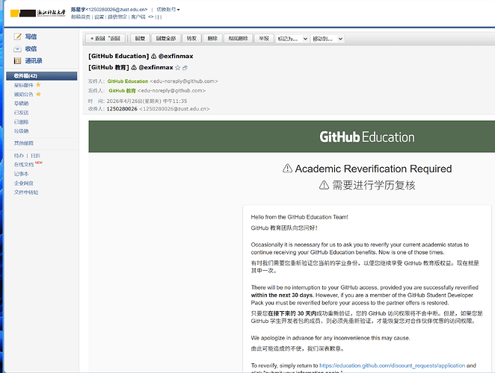This screenshot has height=373, width=495.
Task: Click the 写信 compose pencil icon
Action: 18,37
